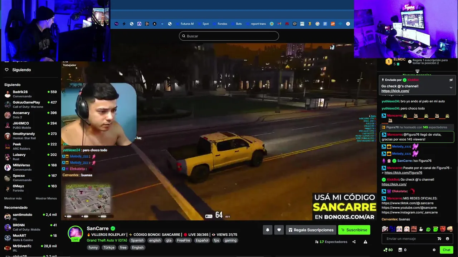Screen dimensions: 458x257
Task: Select the Türkçe tag
Action: point(109,247)
